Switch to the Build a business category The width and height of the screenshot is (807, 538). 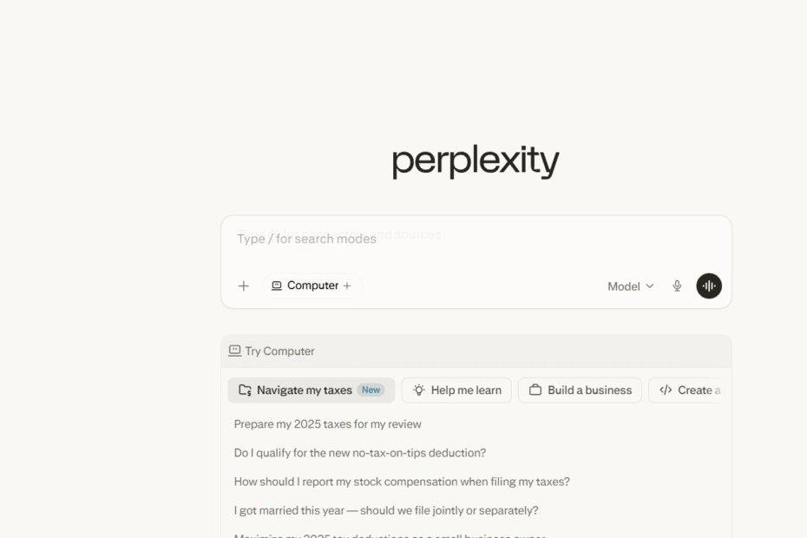point(580,390)
